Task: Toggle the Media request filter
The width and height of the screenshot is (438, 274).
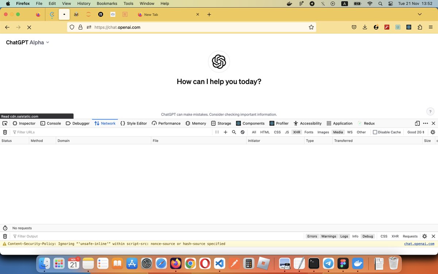Action: pos(338,132)
